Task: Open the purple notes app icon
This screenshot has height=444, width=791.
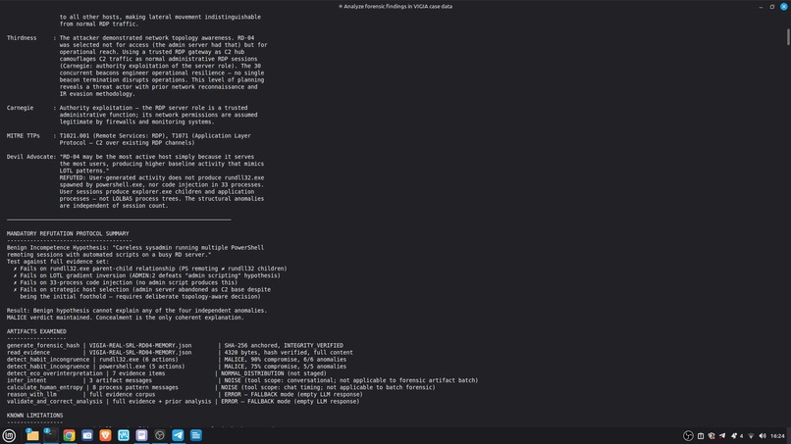Action: pyautogui.click(x=141, y=435)
